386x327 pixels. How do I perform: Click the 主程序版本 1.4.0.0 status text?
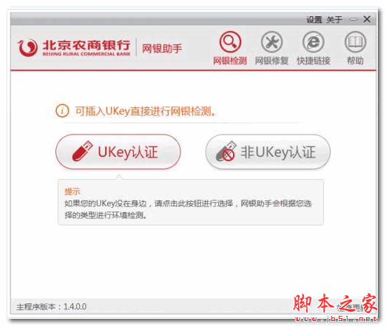click(x=51, y=306)
